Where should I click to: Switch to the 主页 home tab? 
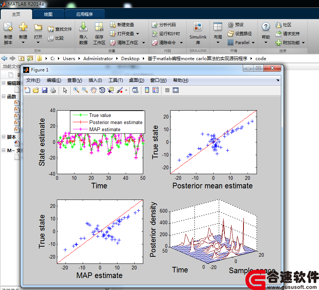pyautogui.click(x=16, y=14)
